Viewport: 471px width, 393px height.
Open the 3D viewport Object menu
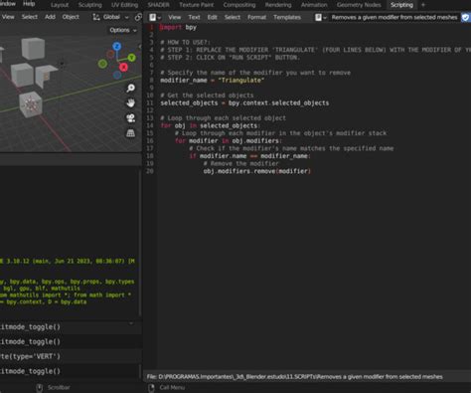coord(71,17)
